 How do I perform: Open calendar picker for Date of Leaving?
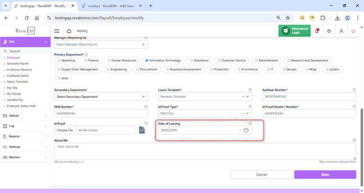tap(246, 130)
